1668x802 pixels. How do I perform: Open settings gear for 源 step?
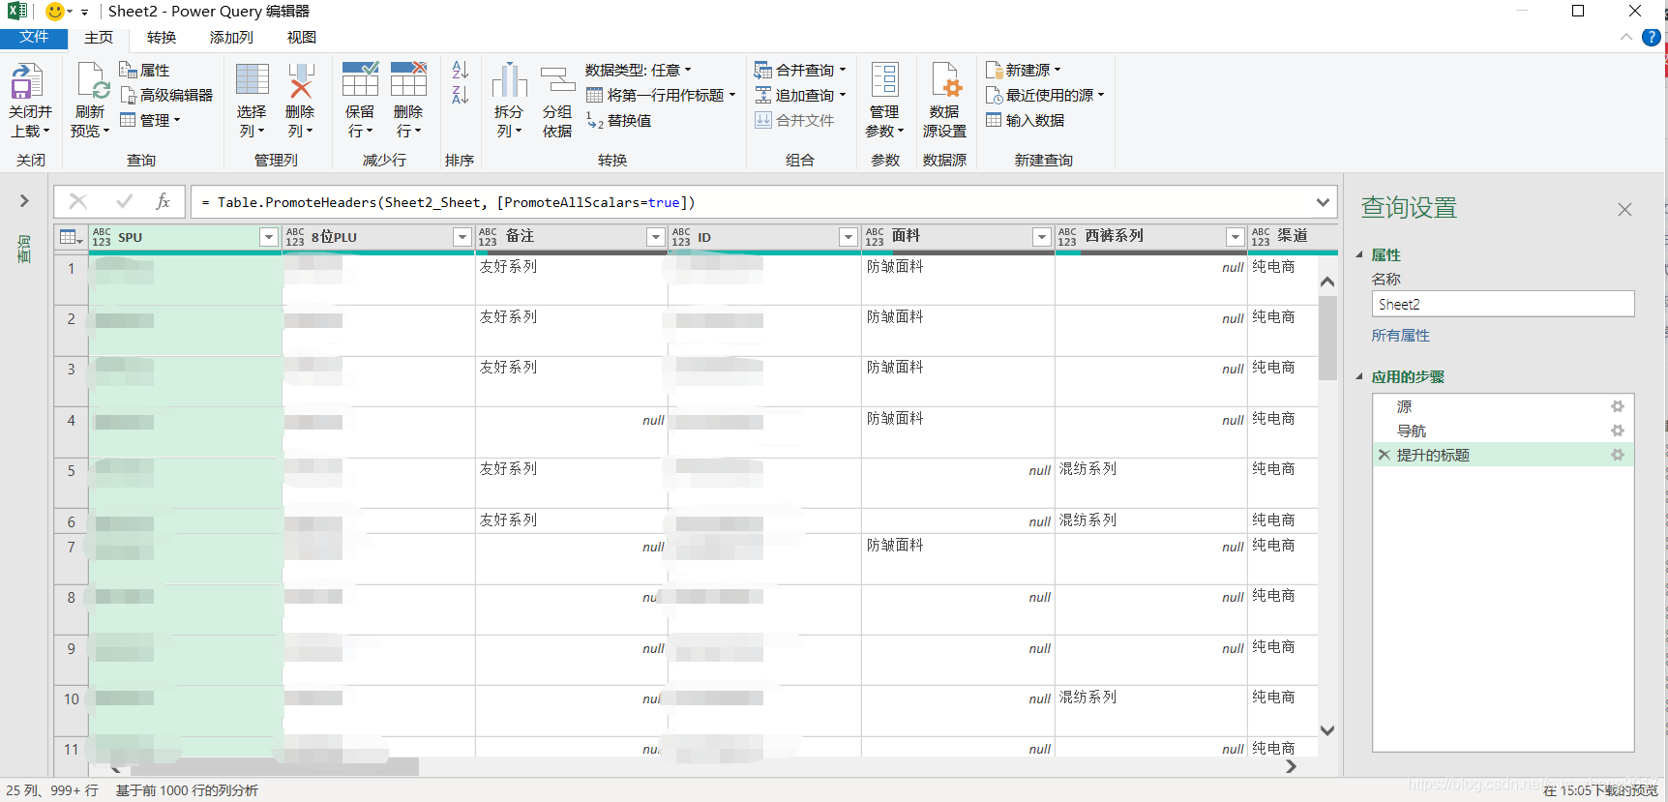pos(1617,406)
